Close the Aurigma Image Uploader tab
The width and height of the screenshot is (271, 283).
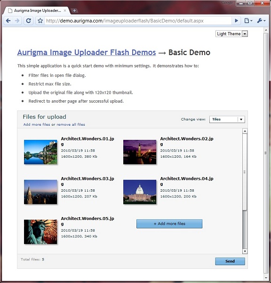[65, 11]
